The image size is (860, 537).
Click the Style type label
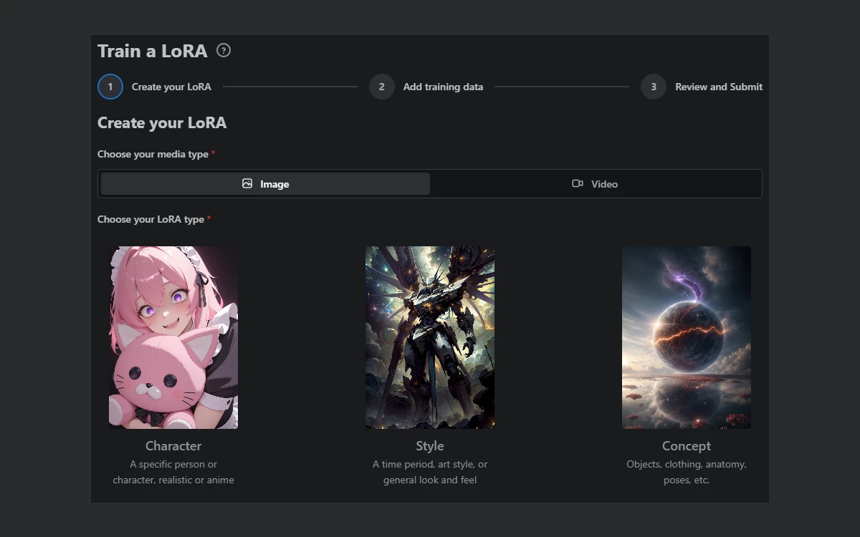430,445
